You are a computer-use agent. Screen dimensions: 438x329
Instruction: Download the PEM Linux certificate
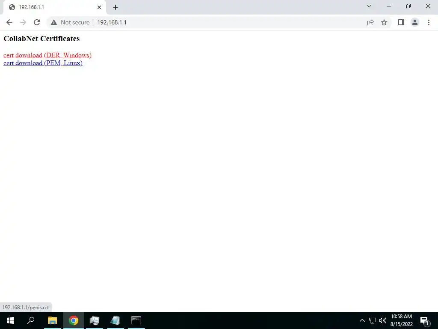coord(43,63)
